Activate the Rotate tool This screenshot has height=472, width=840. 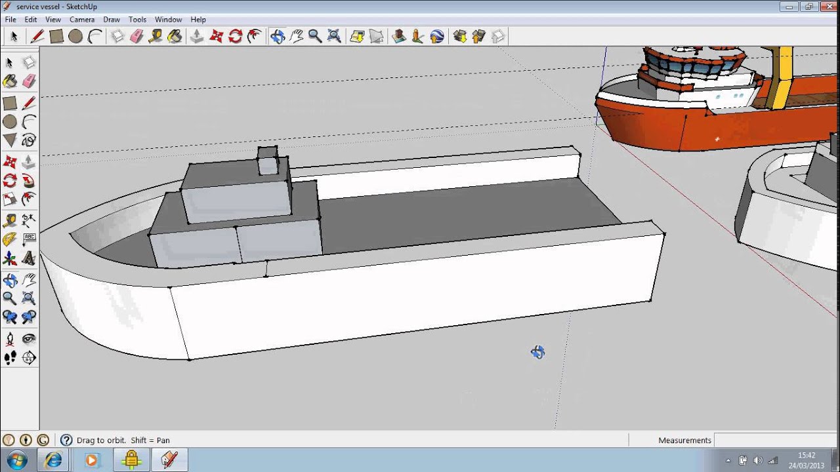tap(236, 37)
